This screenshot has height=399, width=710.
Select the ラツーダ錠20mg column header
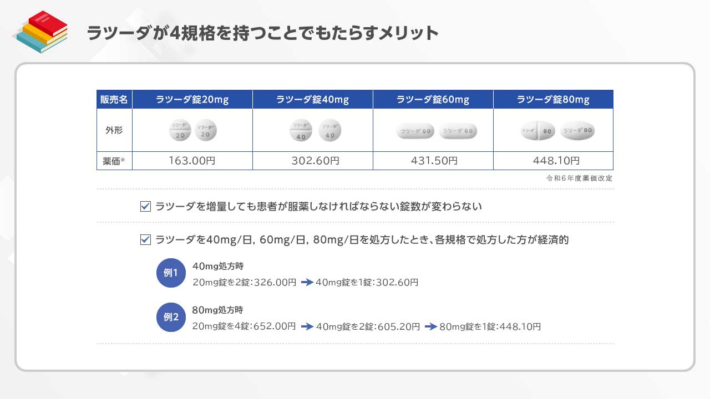(192, 100)
